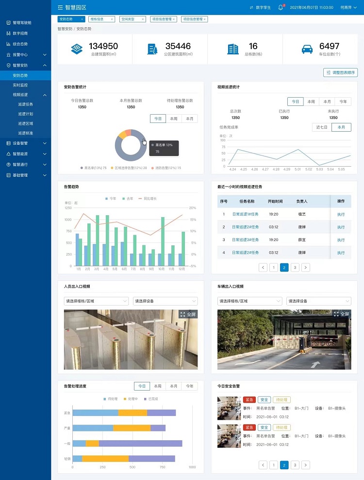Screen dimensions: 364x480
Task: Click orange 消防告警 slice of donut chart
Action: (x=128, y=133)
